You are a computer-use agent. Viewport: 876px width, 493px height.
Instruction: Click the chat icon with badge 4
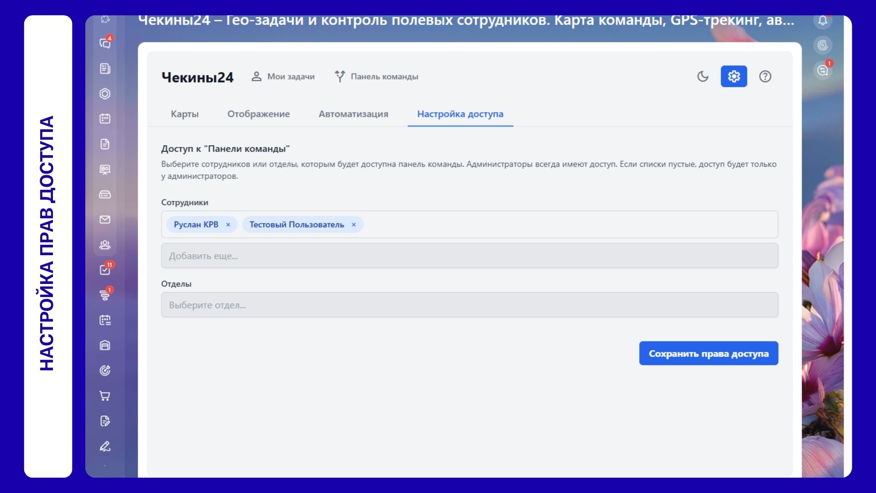[105, 43]
